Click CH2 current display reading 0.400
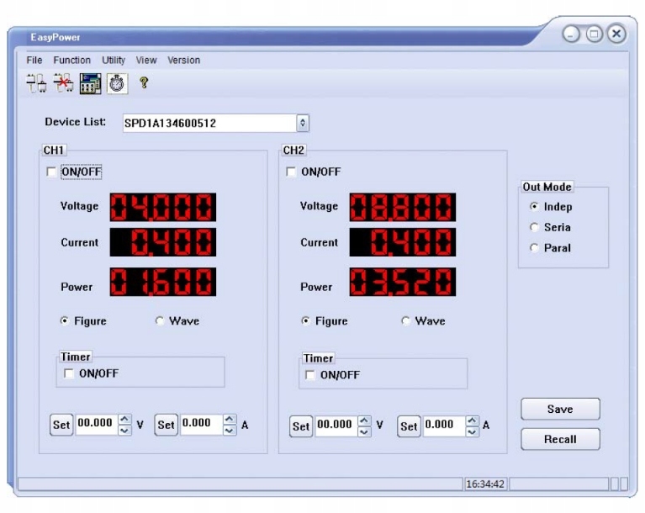The width and height of the screenshot is (645, 513). 403,242
